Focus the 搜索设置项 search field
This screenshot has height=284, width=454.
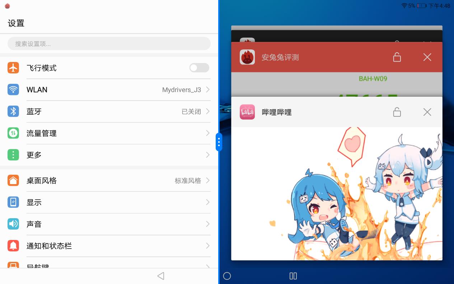tap(109, 44)
